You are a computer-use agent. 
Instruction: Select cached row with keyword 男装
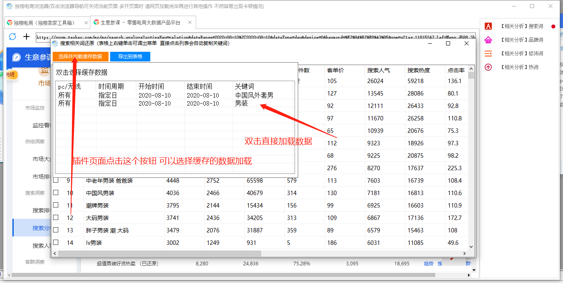coord(241,103)
